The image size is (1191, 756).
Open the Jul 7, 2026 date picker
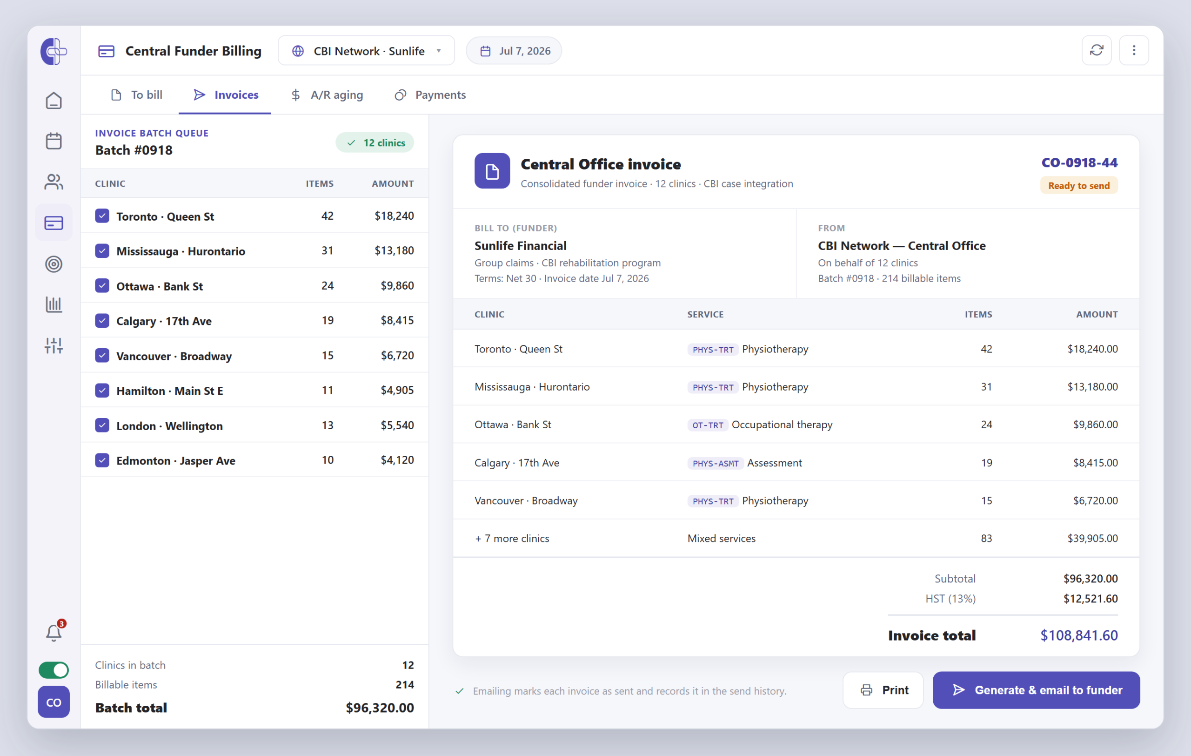pyautogui.click(x=514, y=50)
